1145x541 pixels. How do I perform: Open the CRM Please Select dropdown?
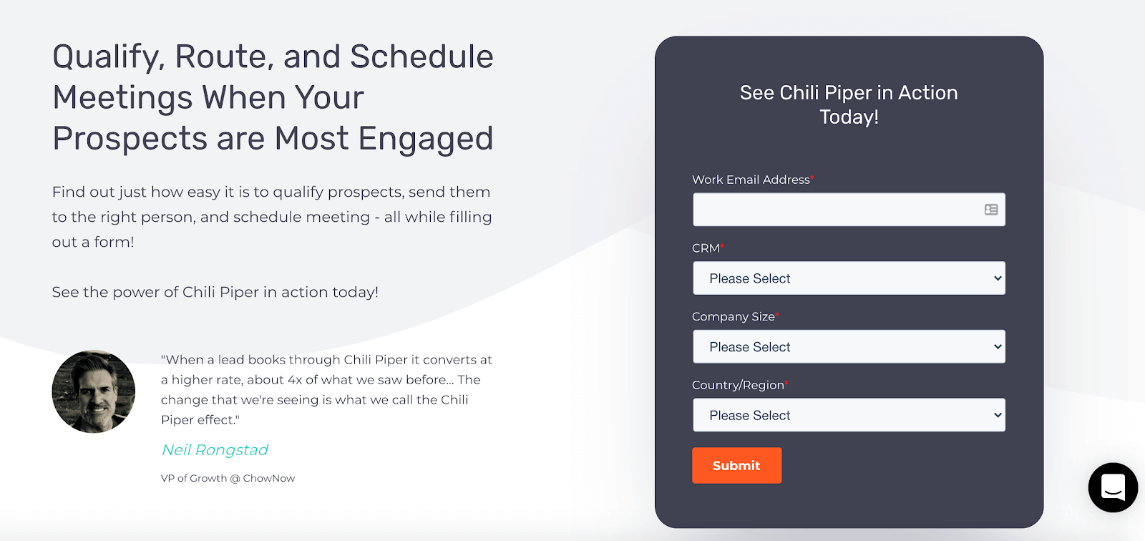point(848,278)
